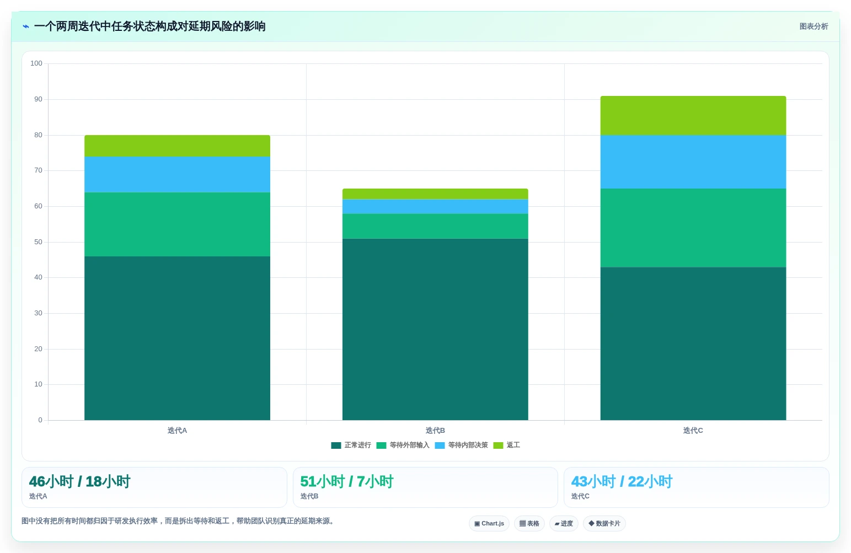Click the green 等待外部输入 segment of 迭代B
This screenshot has width=851, height=553.
tap(435, 226)
